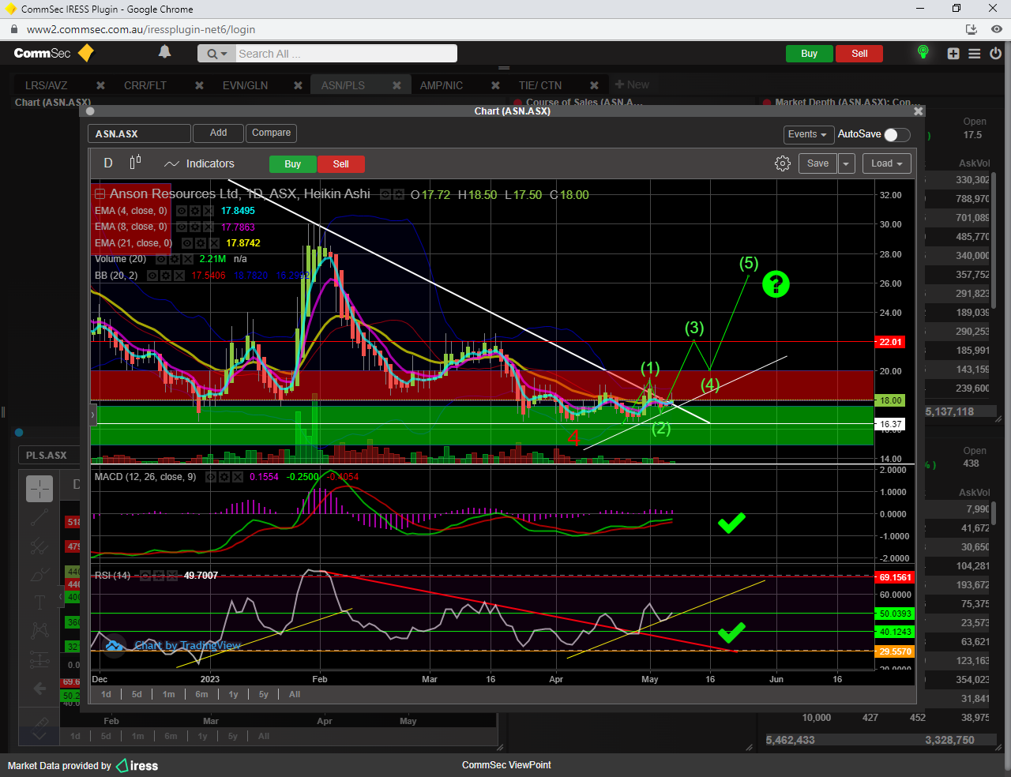
Task: Click the Search All input box
Action: tap(346, 54)
